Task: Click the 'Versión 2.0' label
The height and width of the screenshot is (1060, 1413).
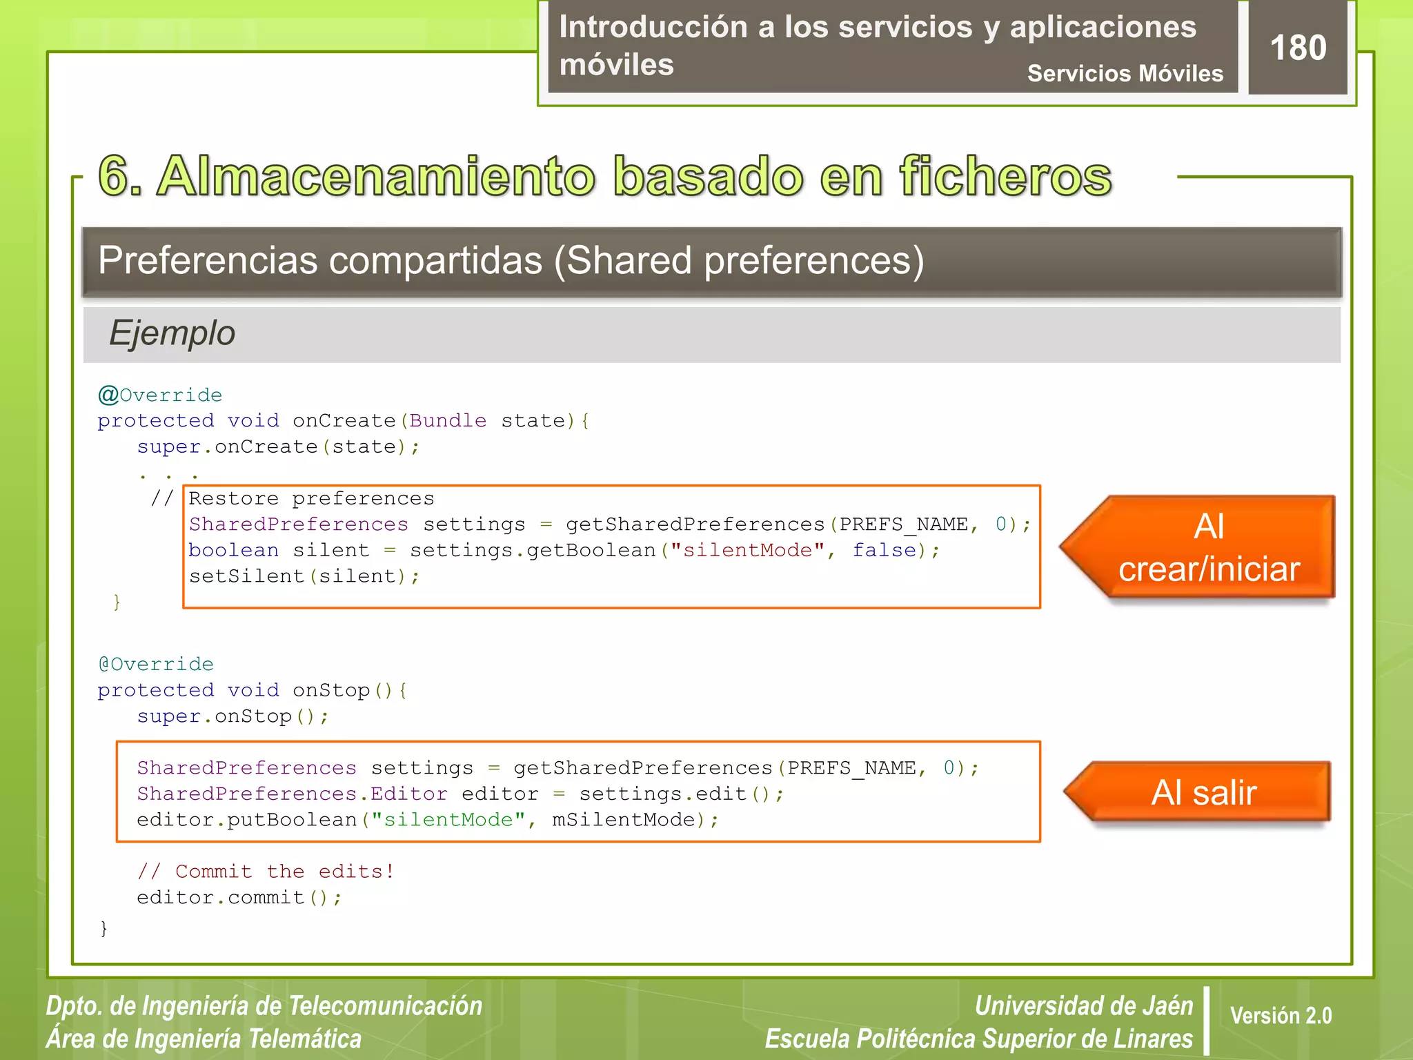Action: [x=1281, y=1016]
